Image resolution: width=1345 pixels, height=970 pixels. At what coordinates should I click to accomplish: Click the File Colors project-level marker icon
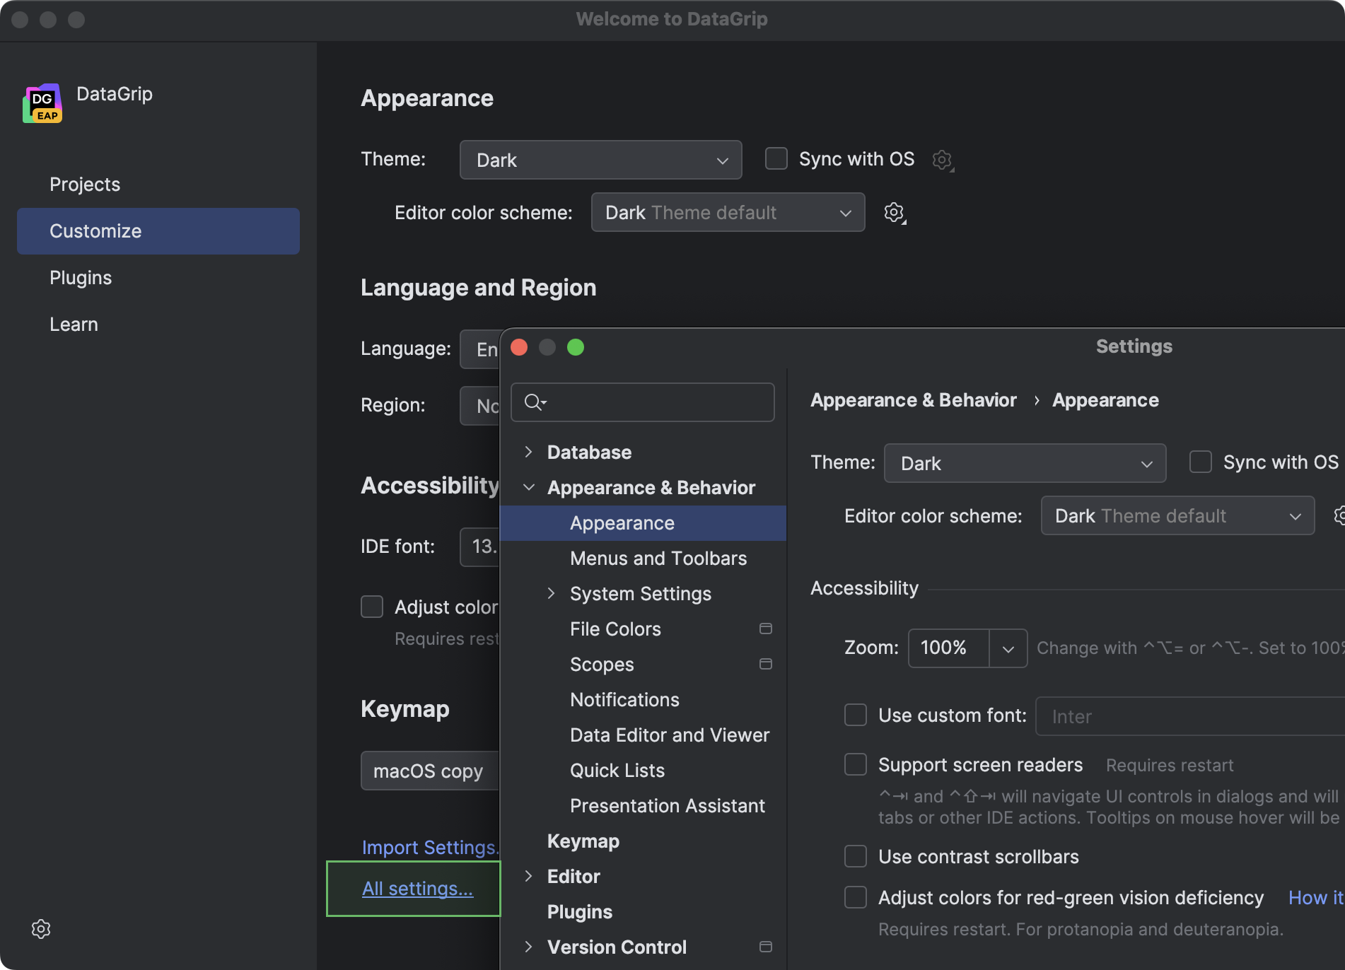pos(765,629)
